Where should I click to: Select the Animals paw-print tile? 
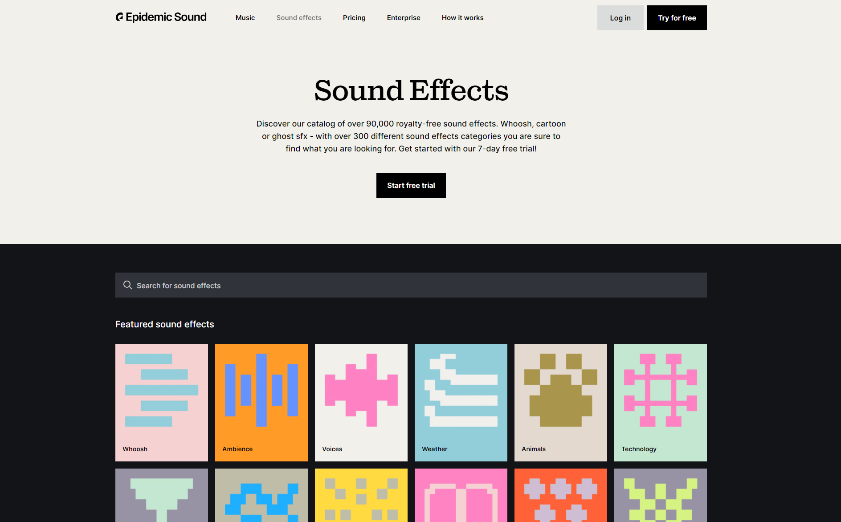point(560,402)
